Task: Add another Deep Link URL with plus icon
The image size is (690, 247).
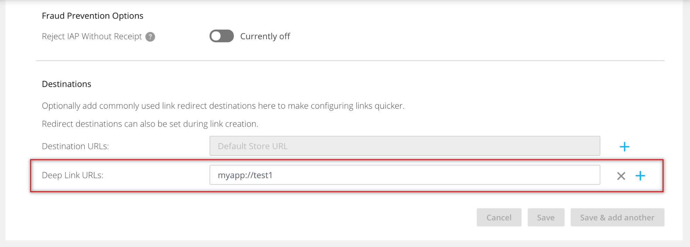Action: (640, 176)
